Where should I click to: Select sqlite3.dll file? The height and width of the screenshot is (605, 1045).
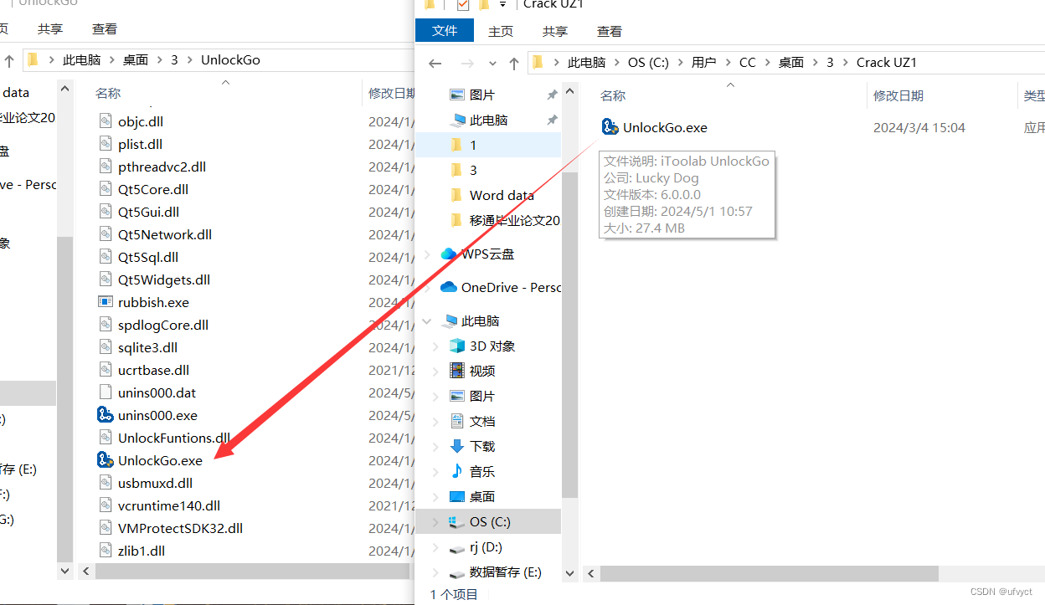point(148,347)
